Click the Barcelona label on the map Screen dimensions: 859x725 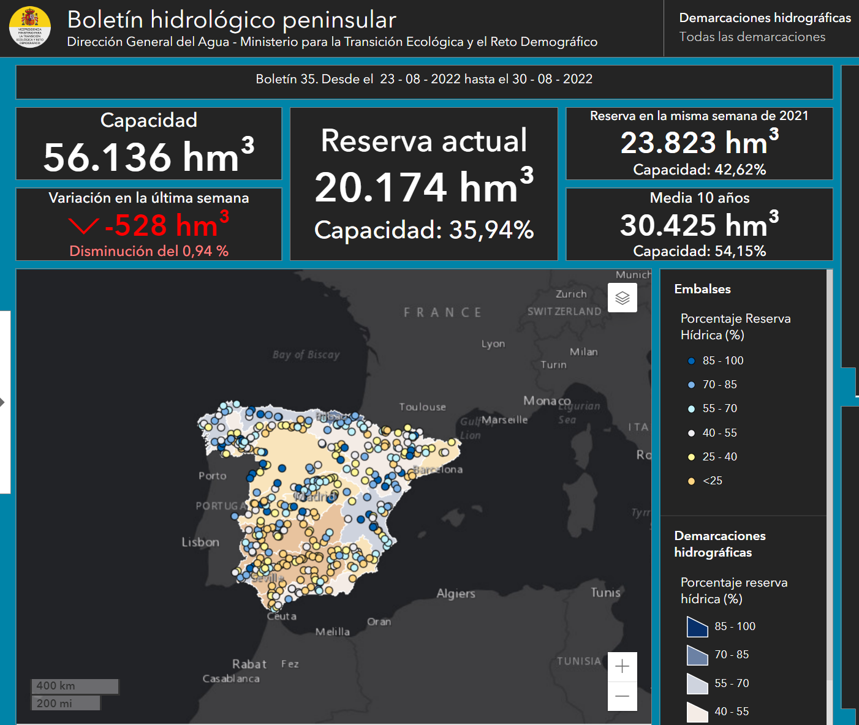click(x=437, y=470)
